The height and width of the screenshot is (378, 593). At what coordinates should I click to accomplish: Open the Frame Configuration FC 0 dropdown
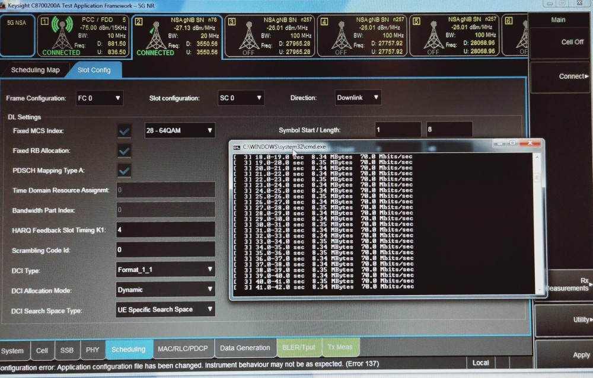(x=99, y=98)
